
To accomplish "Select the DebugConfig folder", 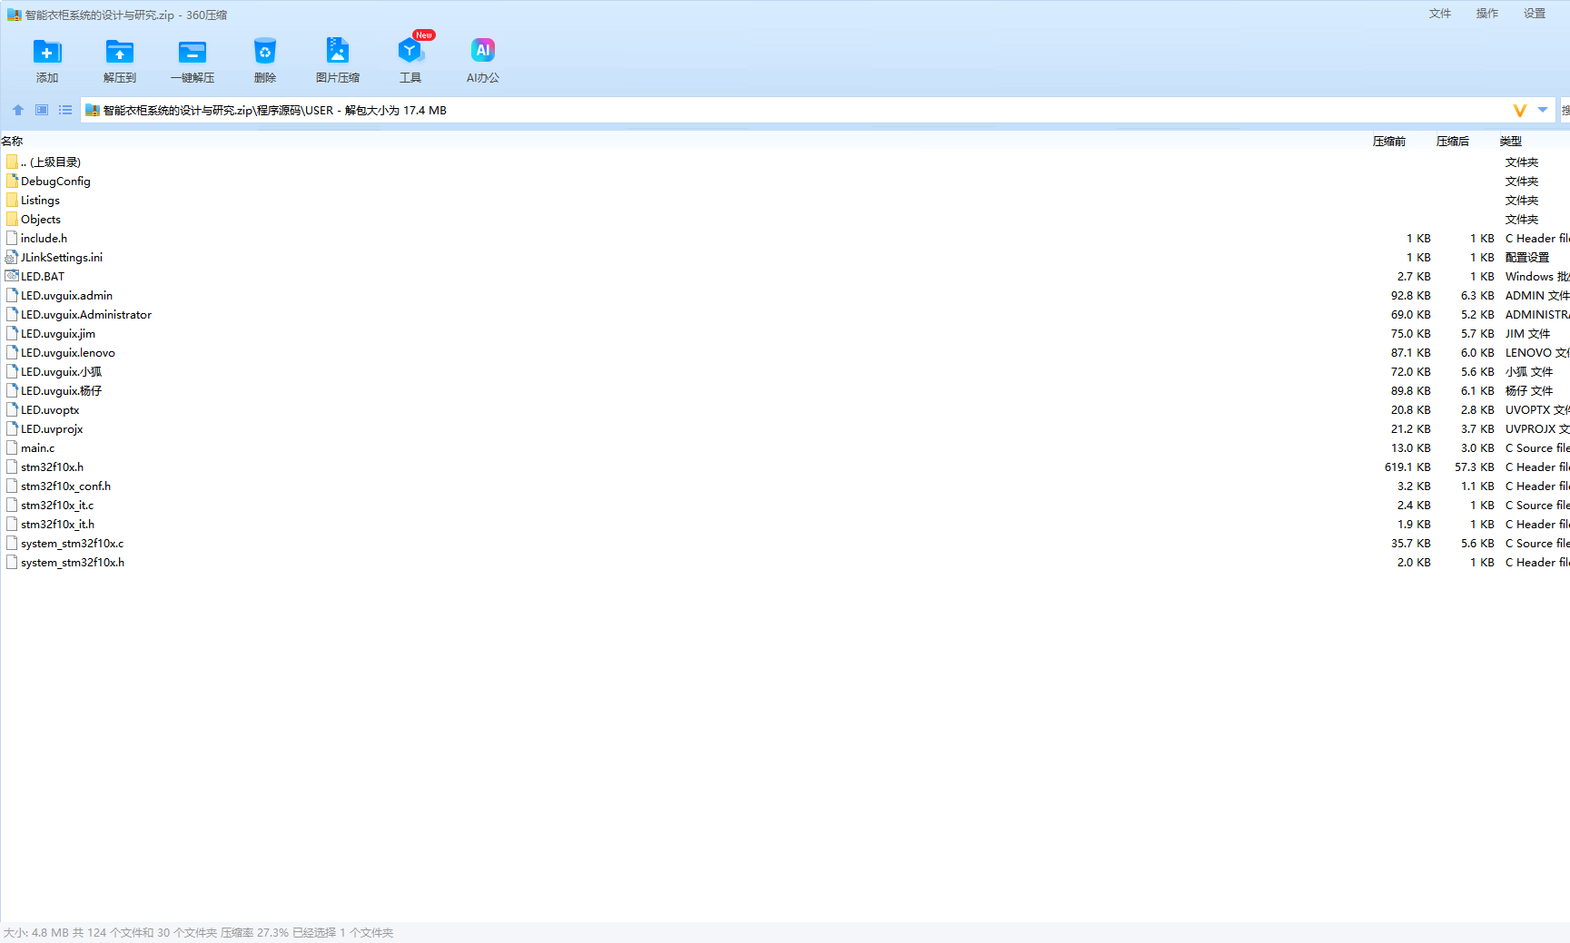I will tap(55, 182).
